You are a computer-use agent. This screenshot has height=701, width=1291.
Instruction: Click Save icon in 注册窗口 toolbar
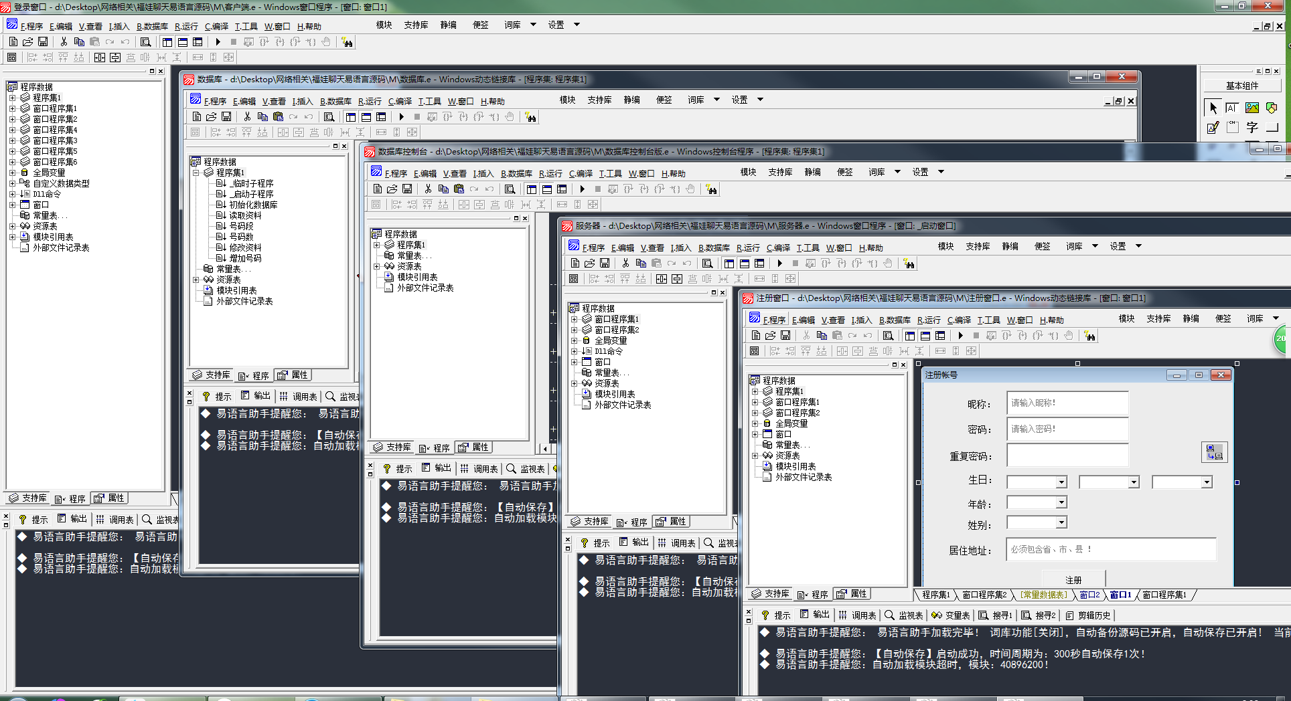[785, 336]
